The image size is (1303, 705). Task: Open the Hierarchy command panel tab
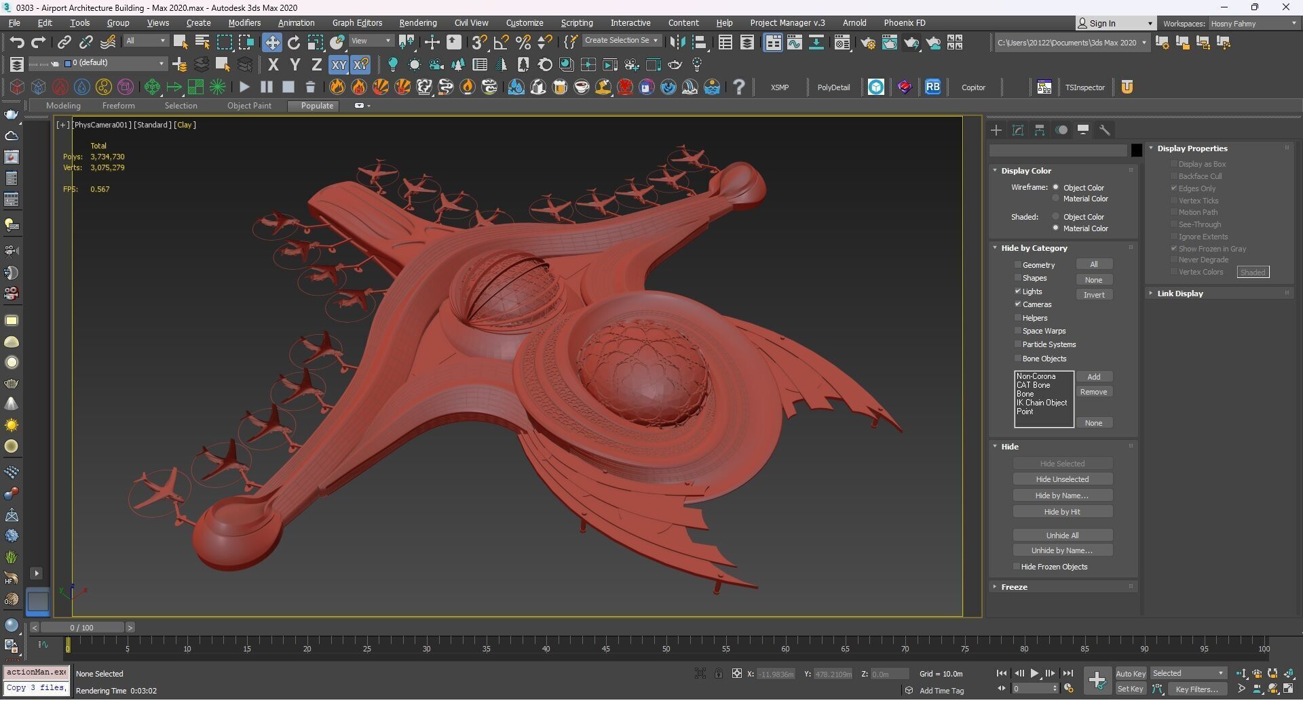click(x=1040, y=130)
